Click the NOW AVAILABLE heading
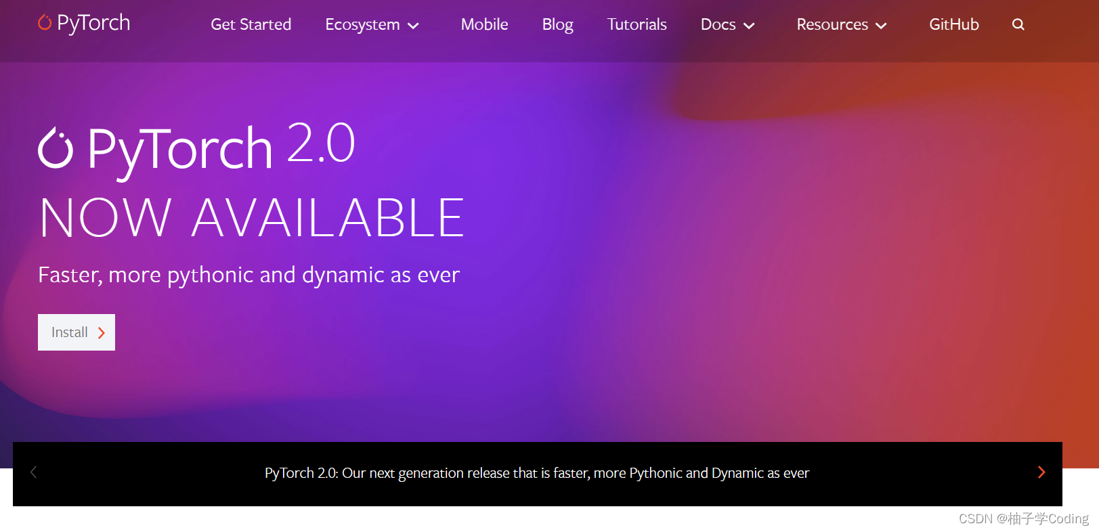 tap(252, 218)
